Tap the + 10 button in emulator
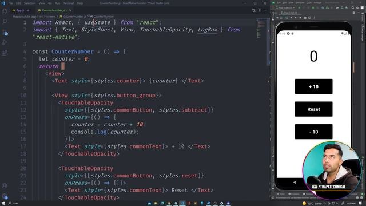The image size is (366, 206). click(313, 86)
